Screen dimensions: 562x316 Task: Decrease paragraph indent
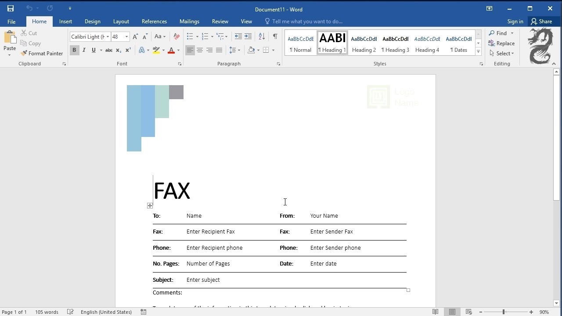coord(238,36)
